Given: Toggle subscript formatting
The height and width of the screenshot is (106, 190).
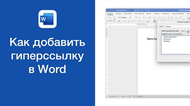Looking at the screenshot, I should 132,21.
